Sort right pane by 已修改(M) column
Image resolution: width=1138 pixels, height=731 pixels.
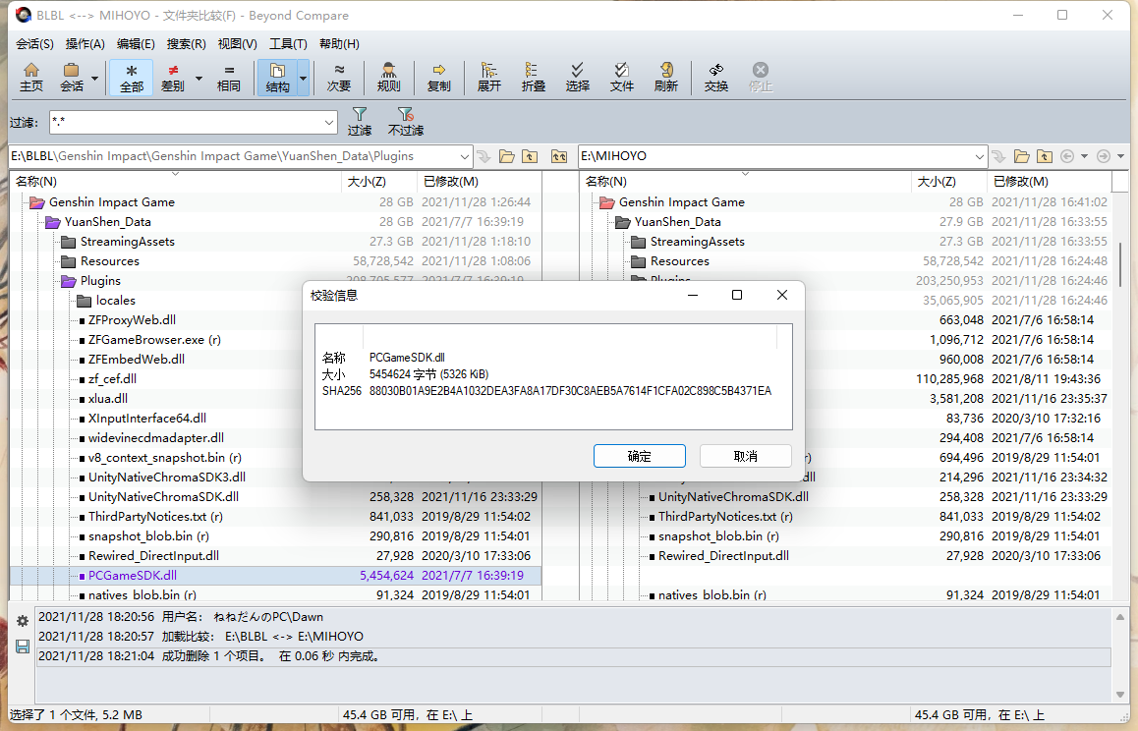pos(1048,182)
